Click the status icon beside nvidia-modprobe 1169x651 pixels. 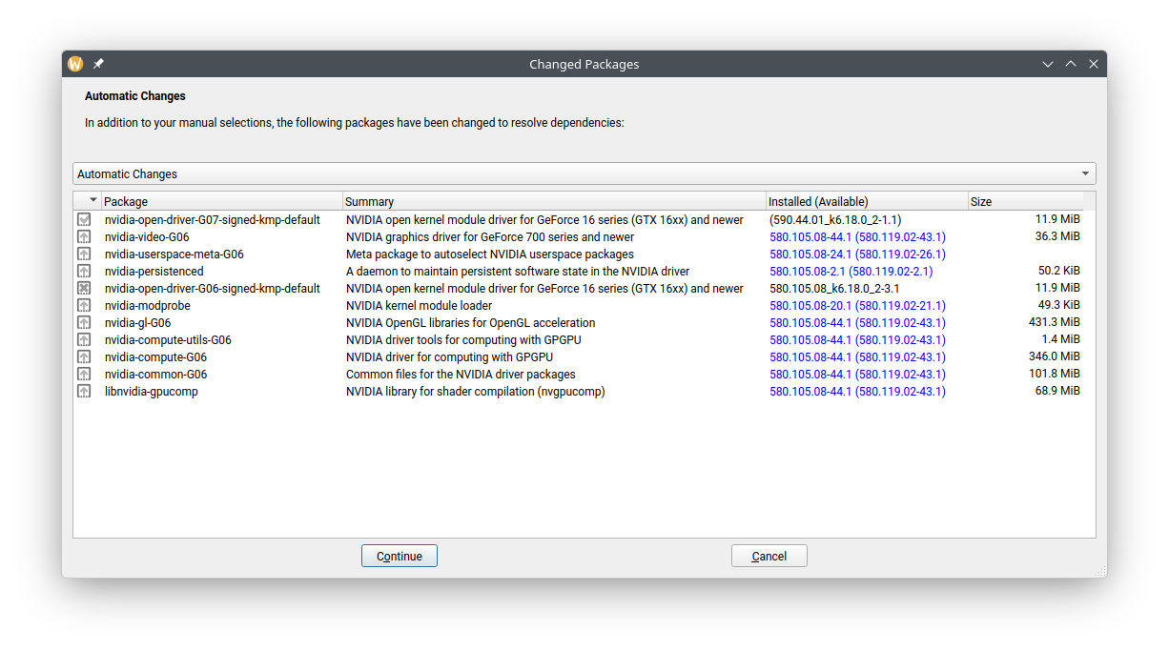pos(84,306)
